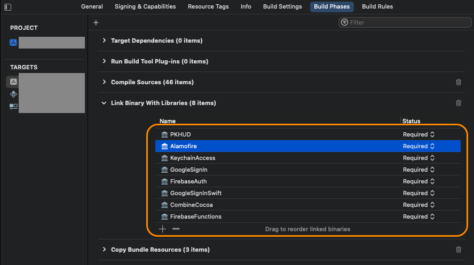Click the FirebaseFunctions library icon
The image size is (474, 265).
click(164, 216)
